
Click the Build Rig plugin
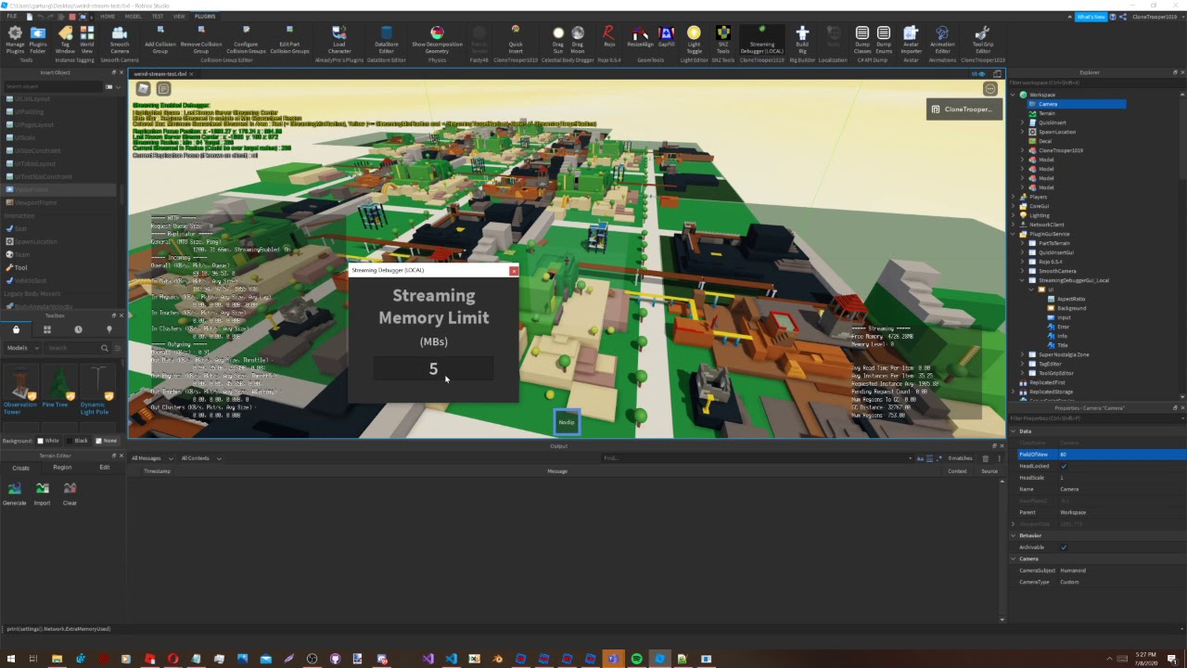[x=802, y=39]
